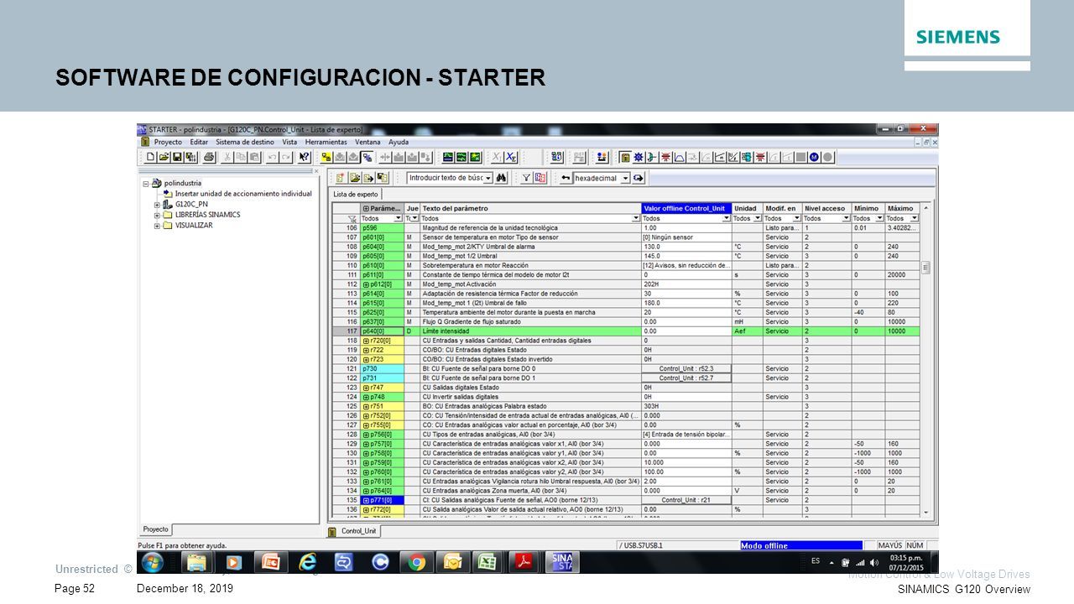Click the Windows Start button
The height and width of the screenshot is (604, 1074).
point(154,562)
